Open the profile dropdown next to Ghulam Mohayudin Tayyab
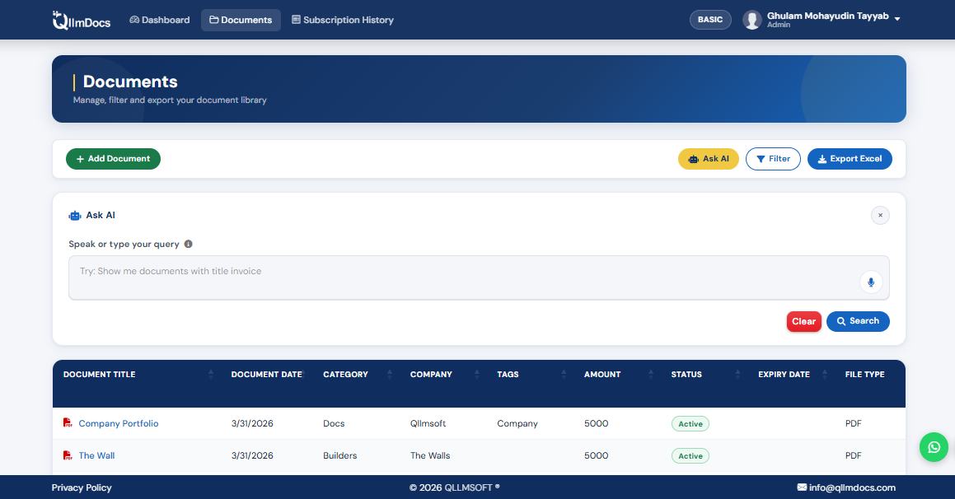Image resolution: width=955 pixels, height=499 pixels. pyautogui.click(x=897, y=20)
